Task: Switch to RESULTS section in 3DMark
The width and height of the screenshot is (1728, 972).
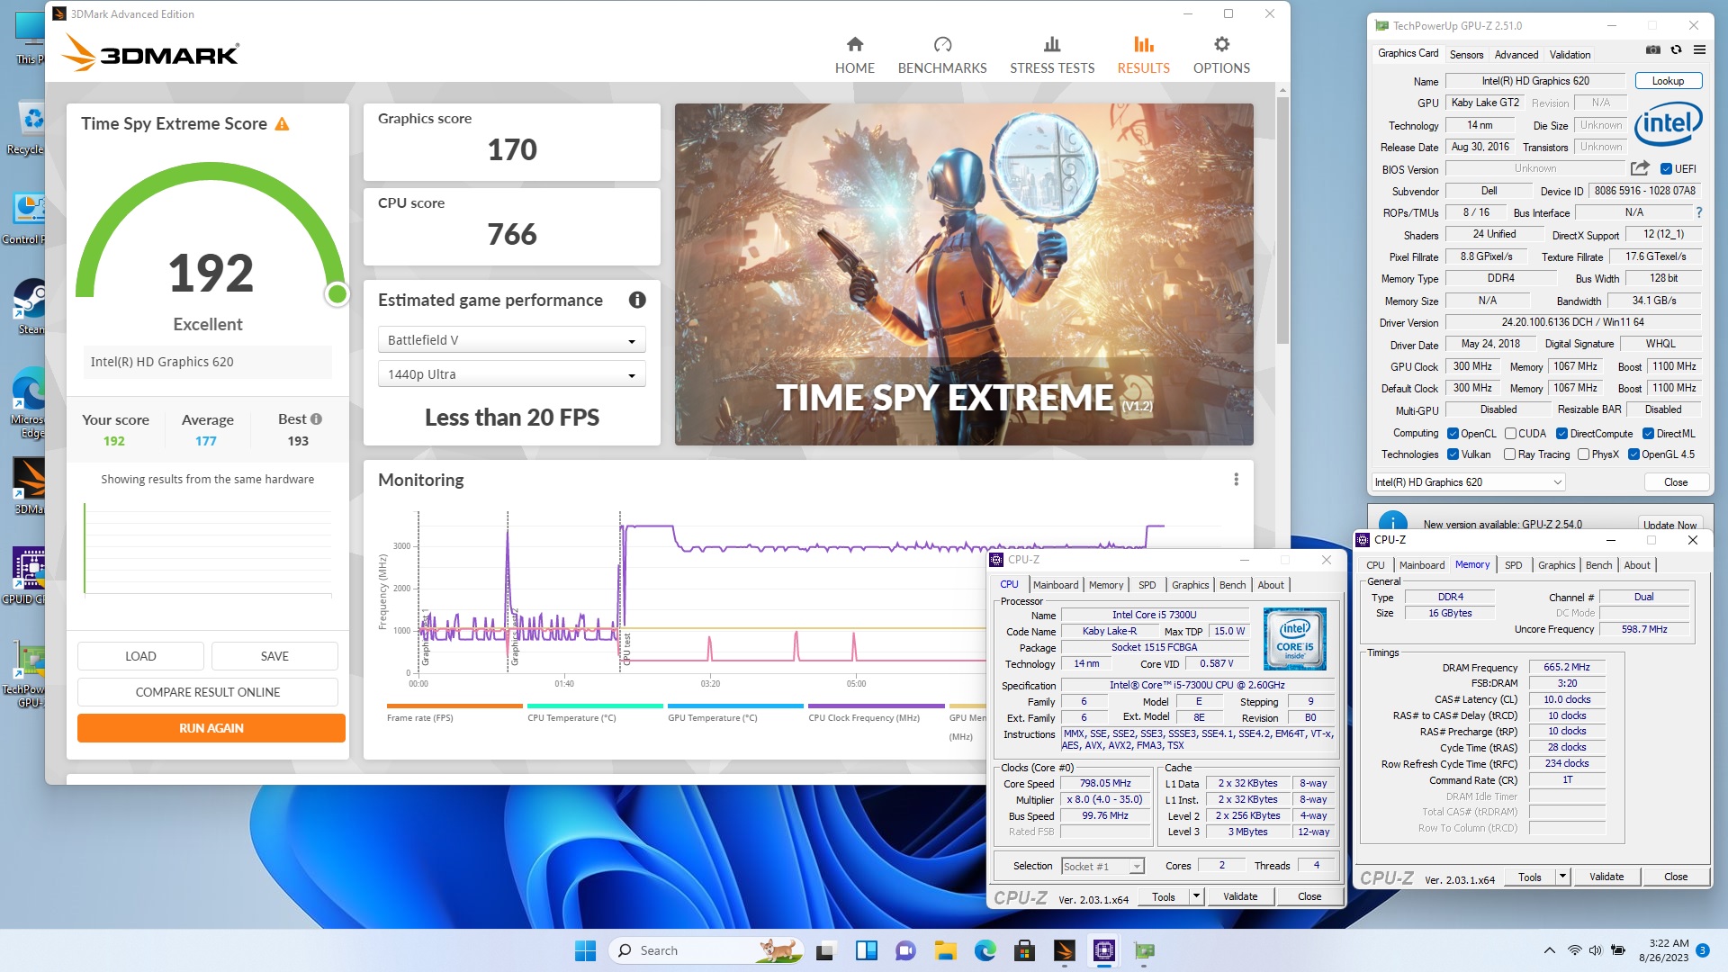Action: [1143, 55]
